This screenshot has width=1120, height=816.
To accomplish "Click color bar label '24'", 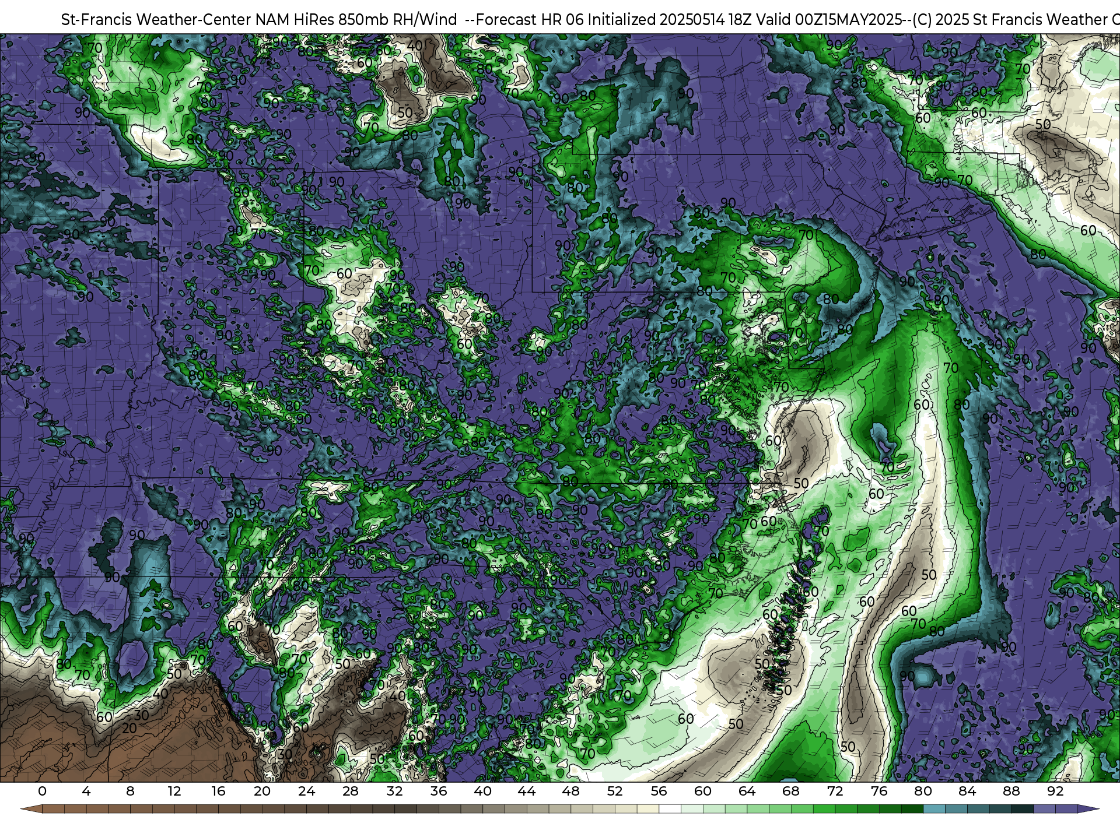I will click(x=306, y=791).
